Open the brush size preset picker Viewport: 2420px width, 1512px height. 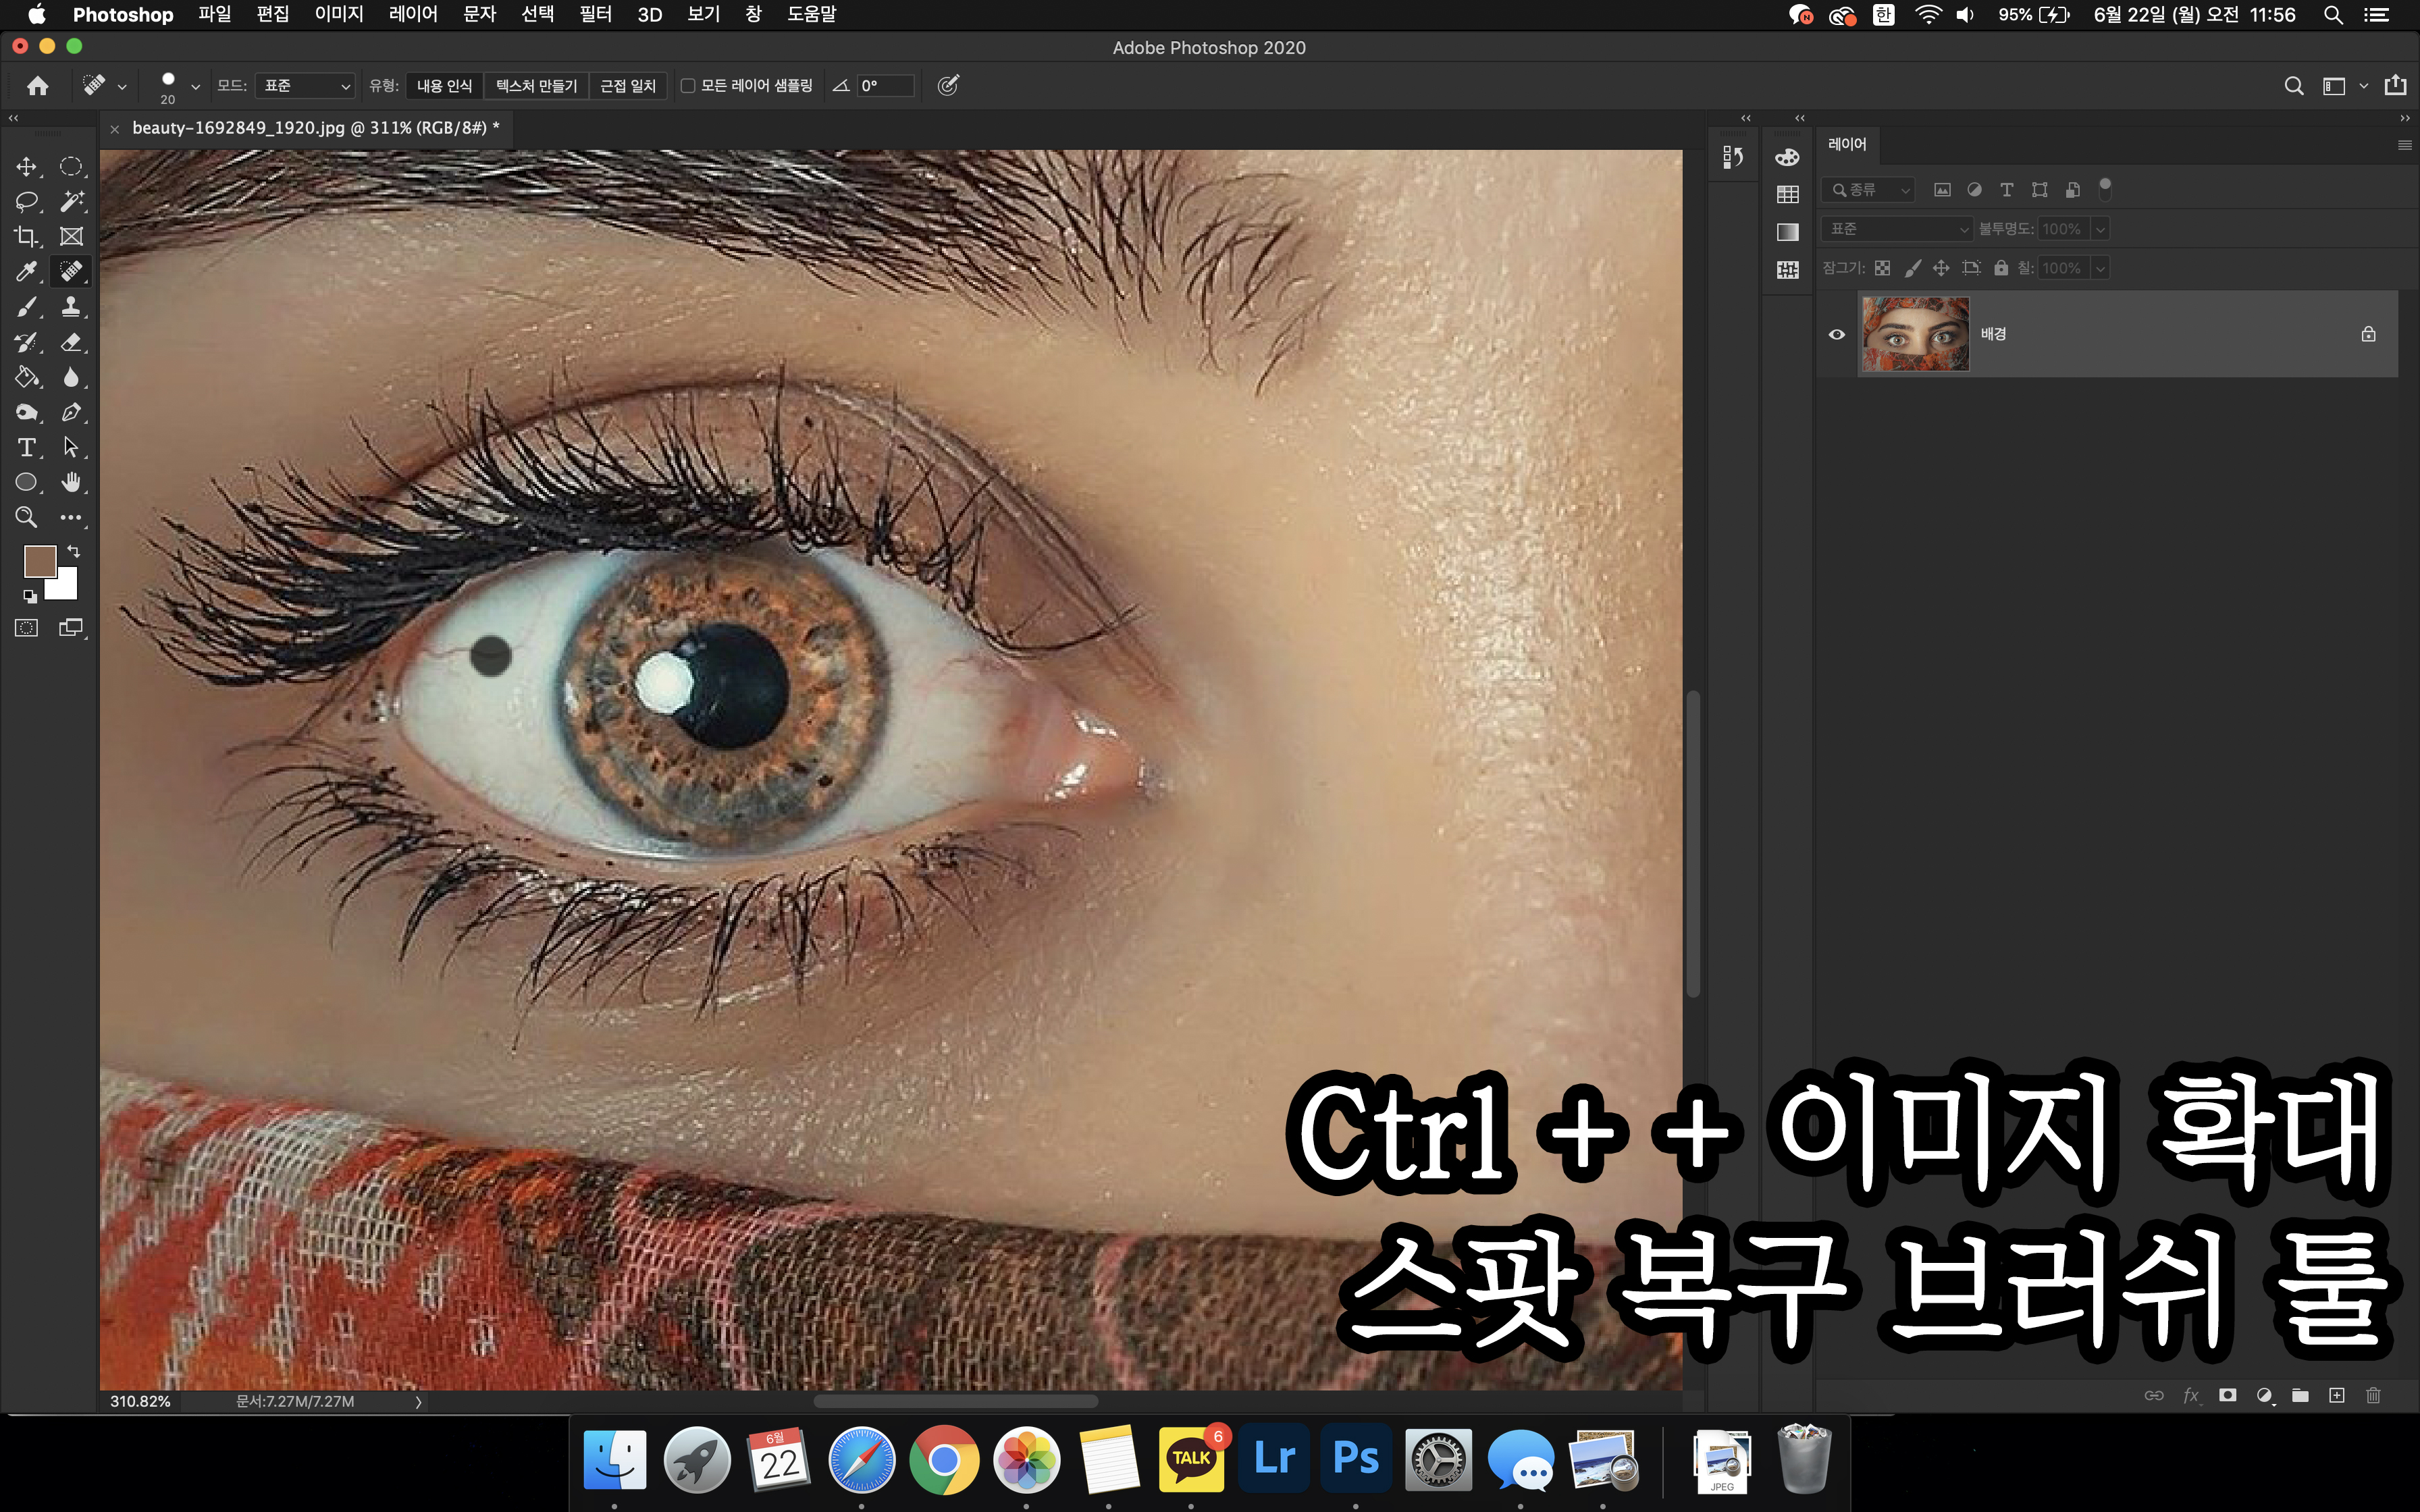(x=195, y=87)
